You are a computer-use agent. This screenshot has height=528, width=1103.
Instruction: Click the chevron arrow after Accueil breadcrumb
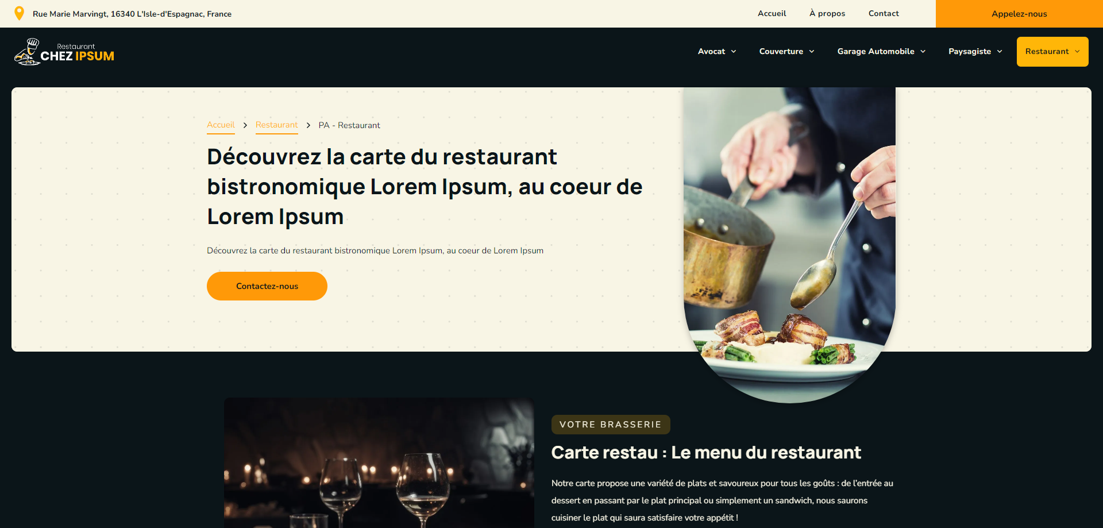click(x=245, y=125)
